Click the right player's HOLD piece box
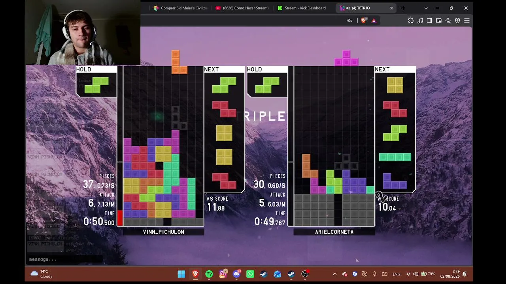This screenshot has height=284, width=506. click(x=267, y=81)
